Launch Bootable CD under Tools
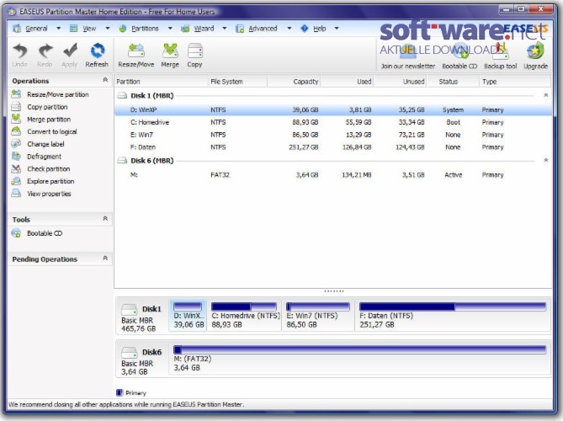The image size is (563, 421). pyautogui.click(x=37, y=233)
